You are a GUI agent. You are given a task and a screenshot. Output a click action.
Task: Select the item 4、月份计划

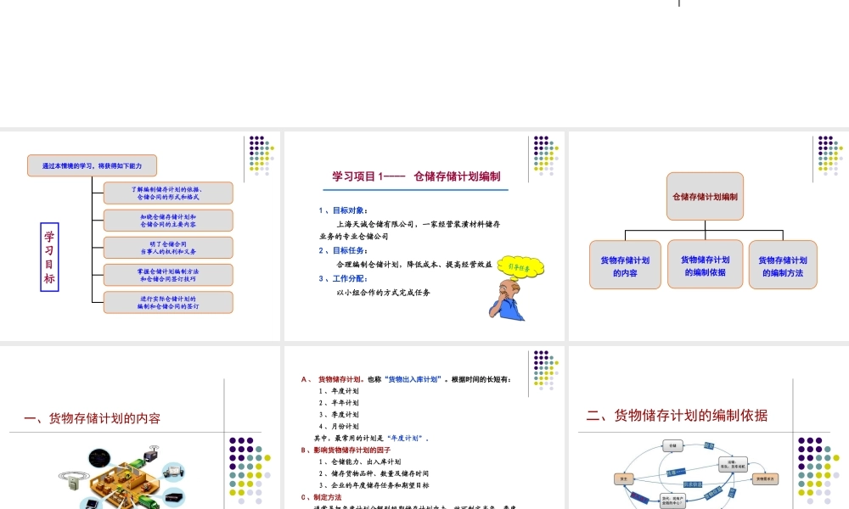pos(339,427)
